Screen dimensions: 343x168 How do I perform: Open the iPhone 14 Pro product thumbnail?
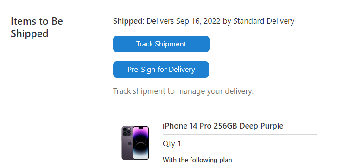click(x=135, y=143)
